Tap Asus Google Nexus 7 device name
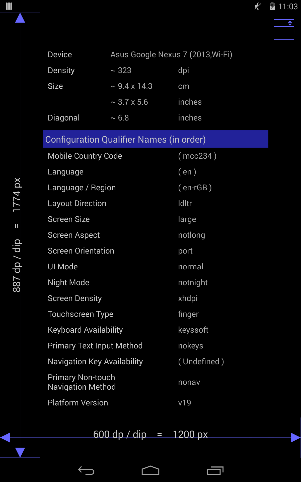301x482 pixels. click(171, 54)
